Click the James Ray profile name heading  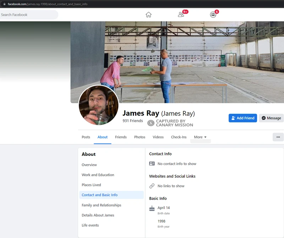159,113
